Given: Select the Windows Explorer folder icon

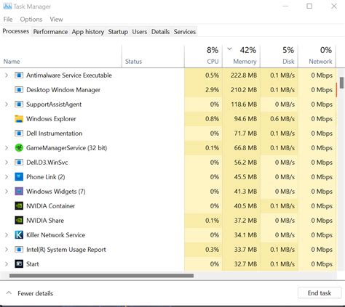Looking at the screenshot, I should [19, 119].
